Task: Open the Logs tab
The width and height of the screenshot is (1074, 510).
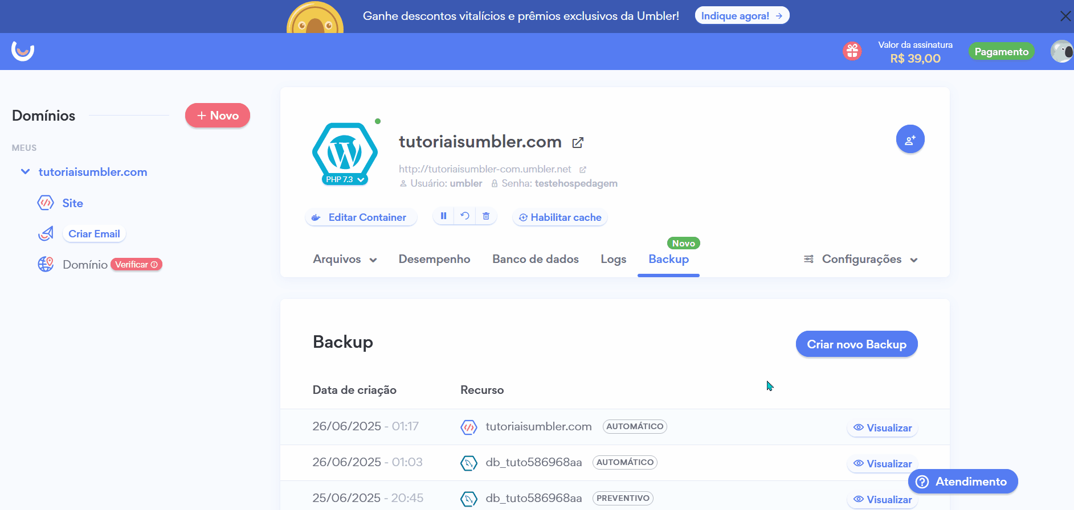Action: tap(613, 260)
